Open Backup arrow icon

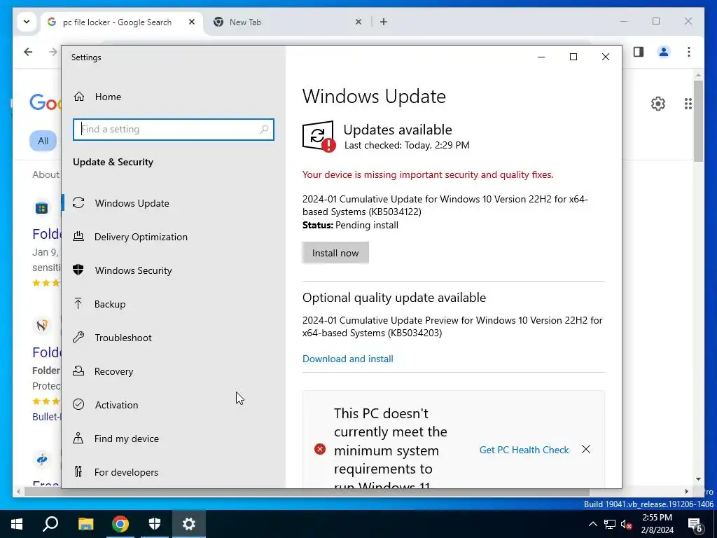(x=78, y=304)
